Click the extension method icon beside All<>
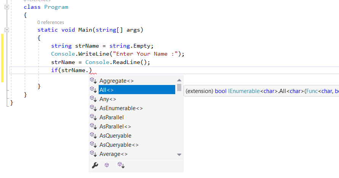 point(93,90)
